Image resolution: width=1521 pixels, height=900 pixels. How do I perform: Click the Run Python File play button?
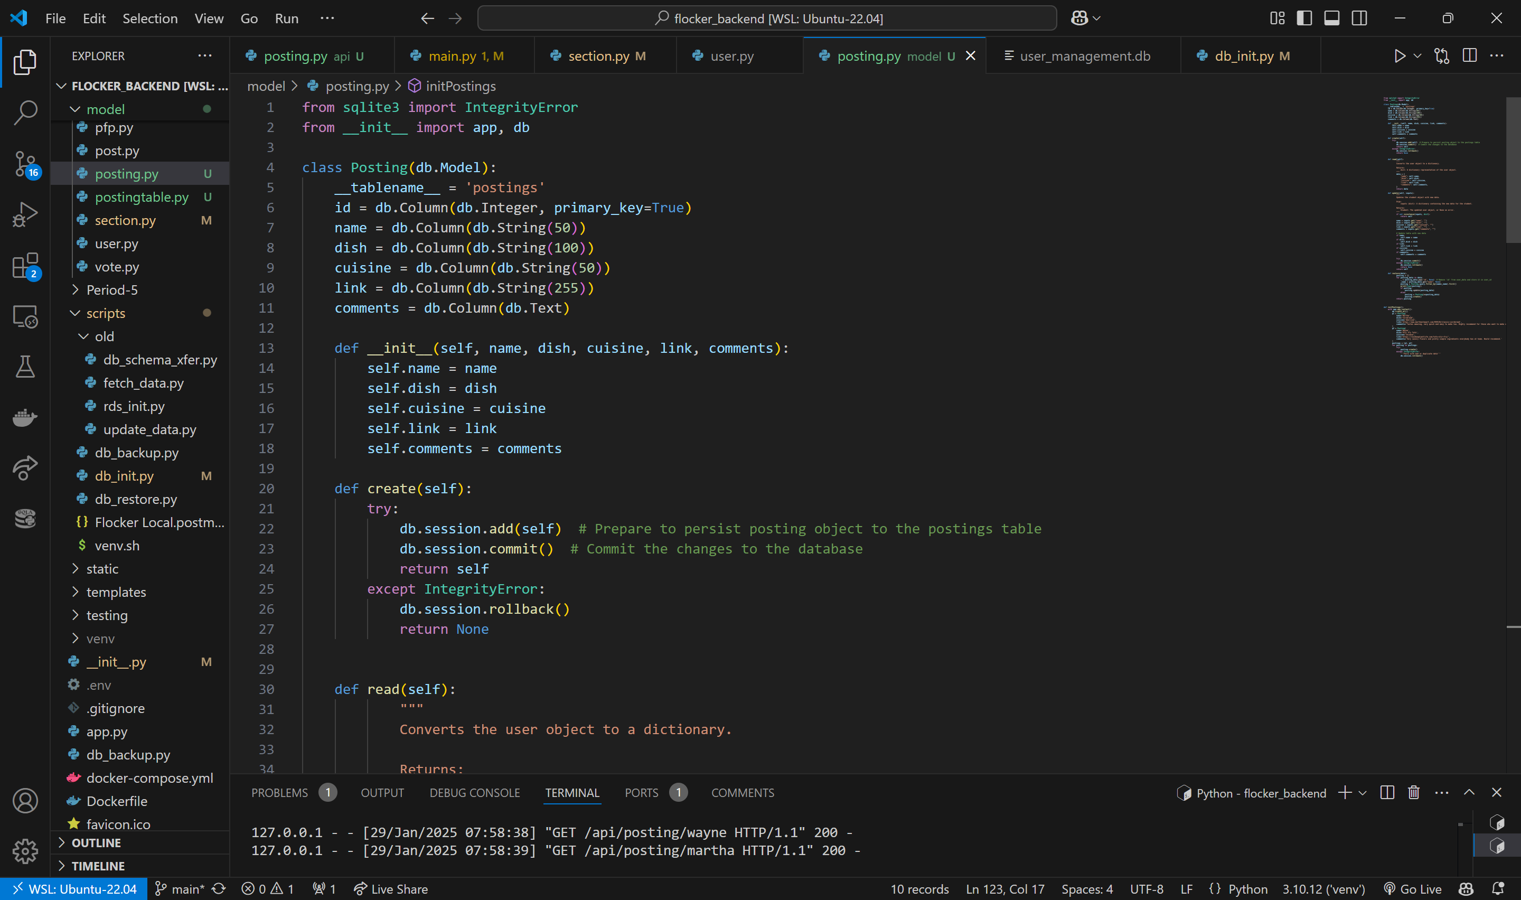[x=1399, y=56]
